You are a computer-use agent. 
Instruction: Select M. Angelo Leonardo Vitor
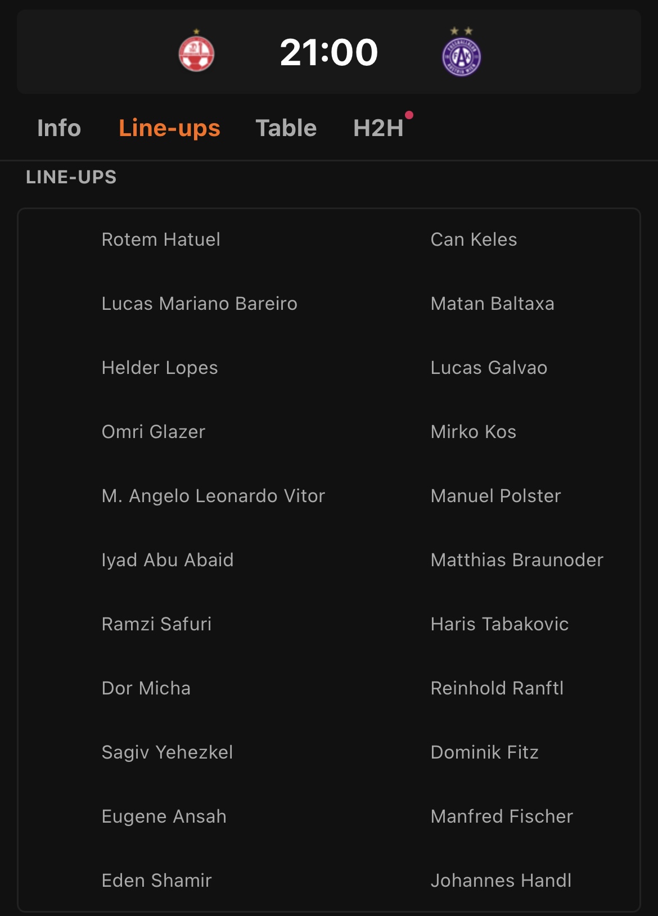[214, 496]
